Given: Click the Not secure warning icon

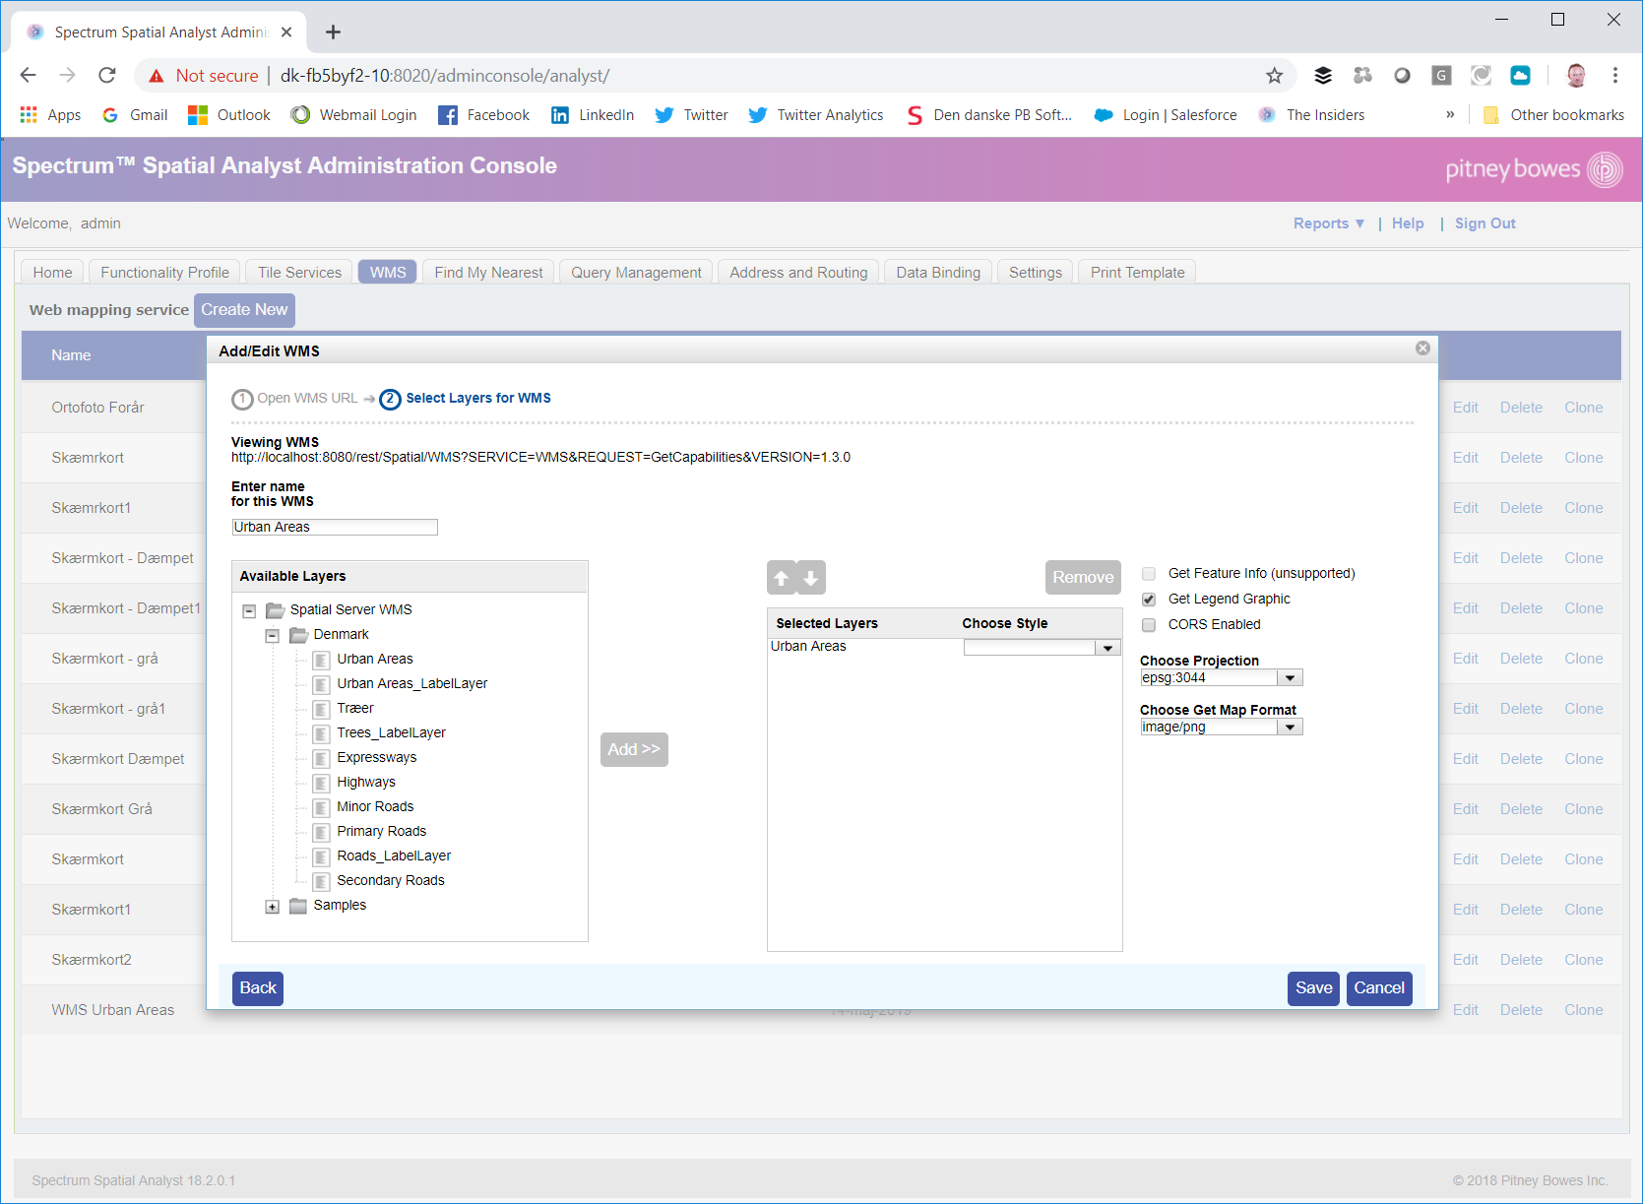Looking at the screenshot, I should click(x=157, y=76).
